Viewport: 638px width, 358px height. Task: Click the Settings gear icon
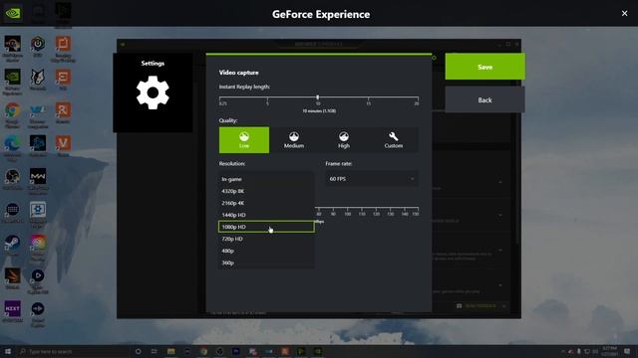point(153,92)
